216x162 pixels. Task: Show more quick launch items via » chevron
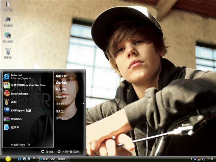point(34,158)
